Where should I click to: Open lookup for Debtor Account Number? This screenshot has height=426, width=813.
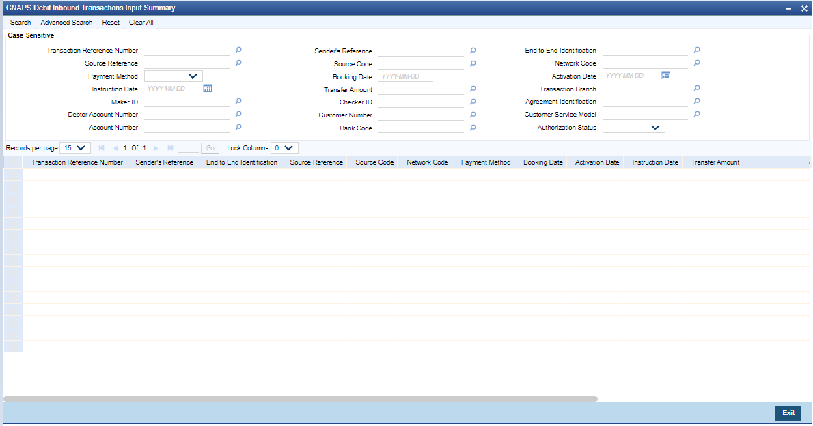coord(238,114)
